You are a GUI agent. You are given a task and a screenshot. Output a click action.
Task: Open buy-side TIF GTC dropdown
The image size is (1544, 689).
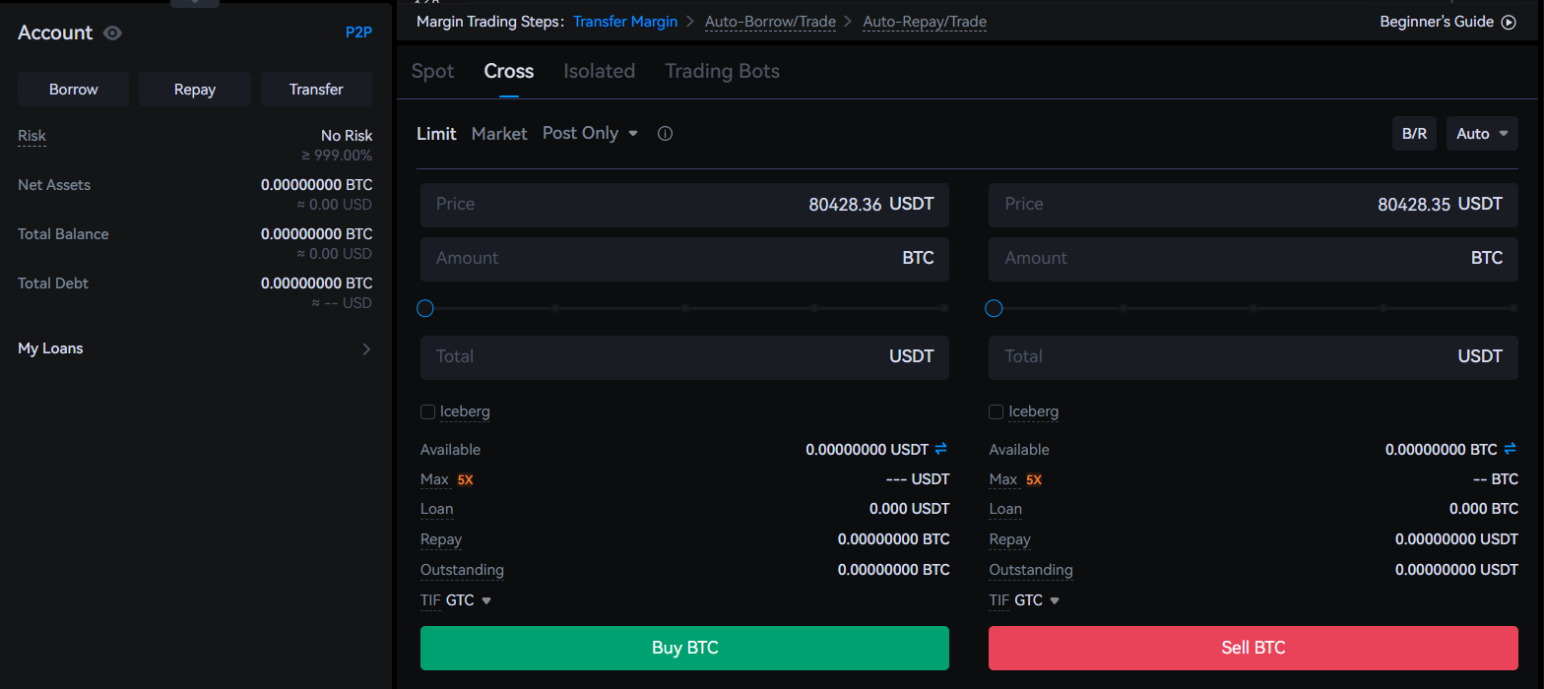pos(468,600)
